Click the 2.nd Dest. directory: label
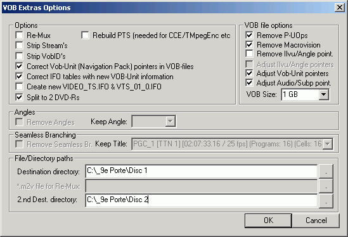348x237 pixels. (x=48, y=200)
